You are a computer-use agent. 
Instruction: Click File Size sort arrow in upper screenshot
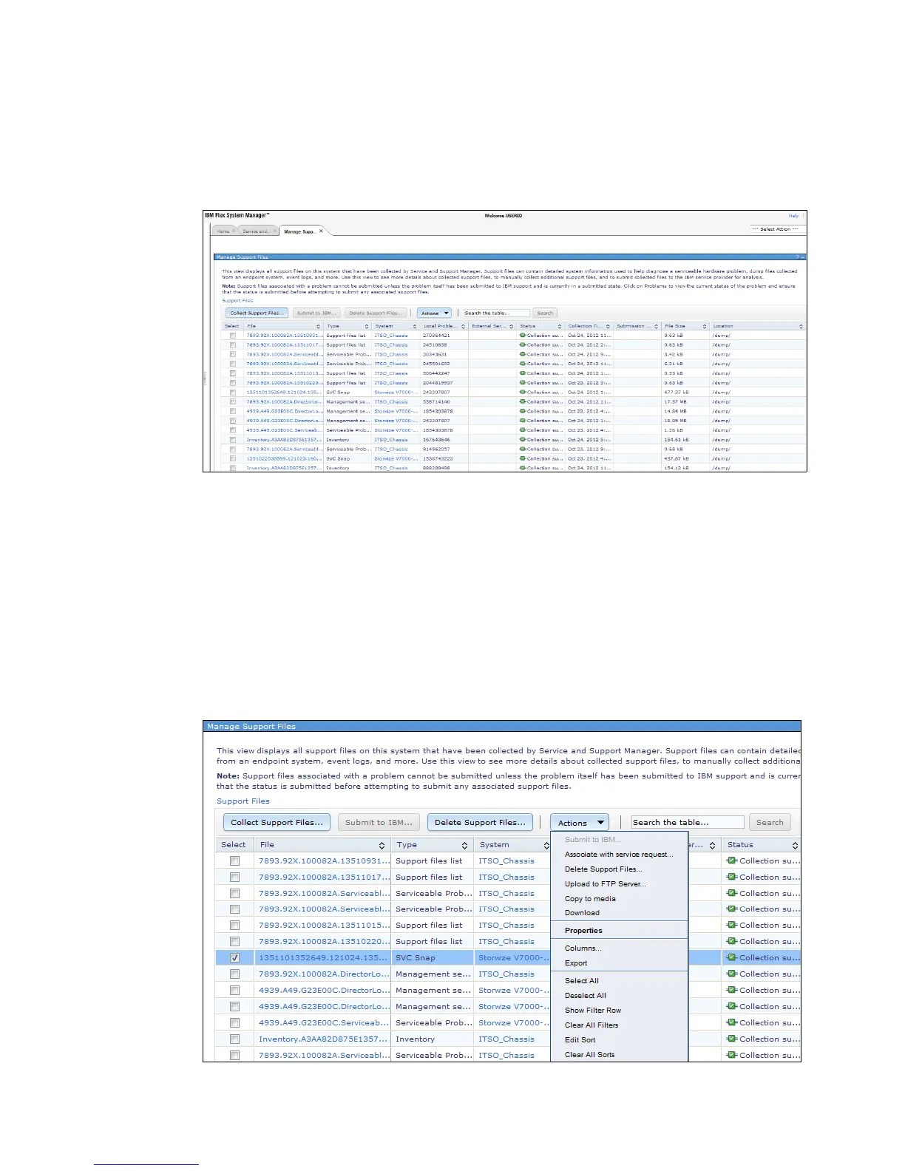coord(704,326)
